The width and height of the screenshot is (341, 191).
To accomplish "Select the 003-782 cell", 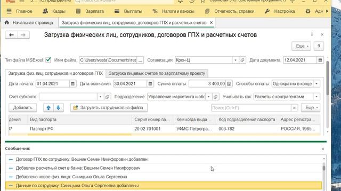I will [x=247, y=128].
